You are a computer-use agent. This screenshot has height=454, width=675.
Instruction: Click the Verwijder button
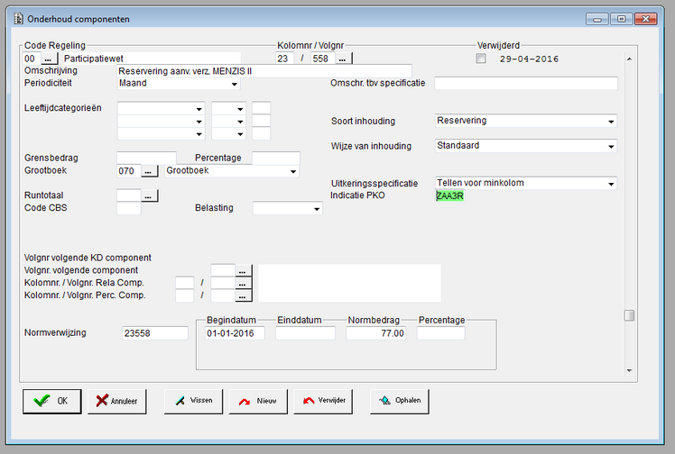click(x=323, y=401)
